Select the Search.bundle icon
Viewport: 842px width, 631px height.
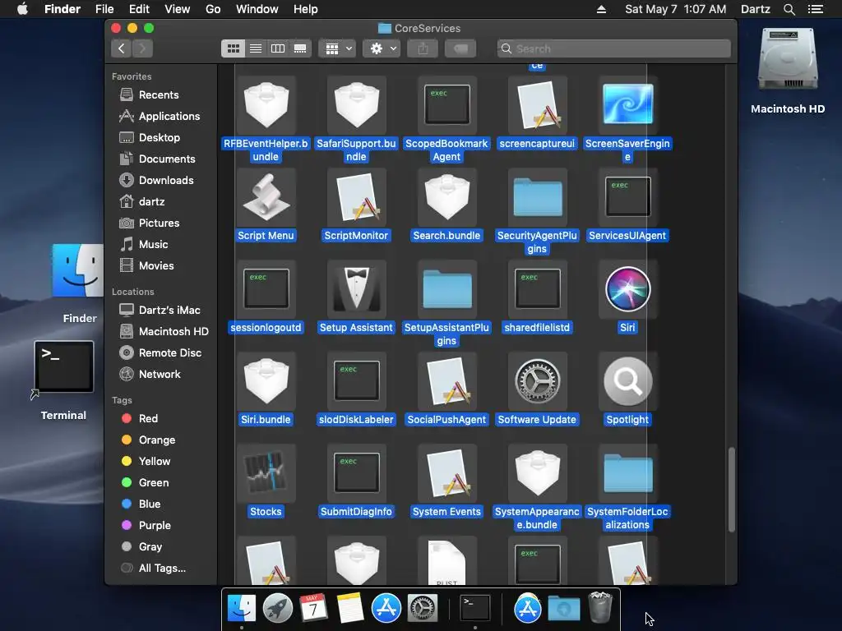coord(446,197)
